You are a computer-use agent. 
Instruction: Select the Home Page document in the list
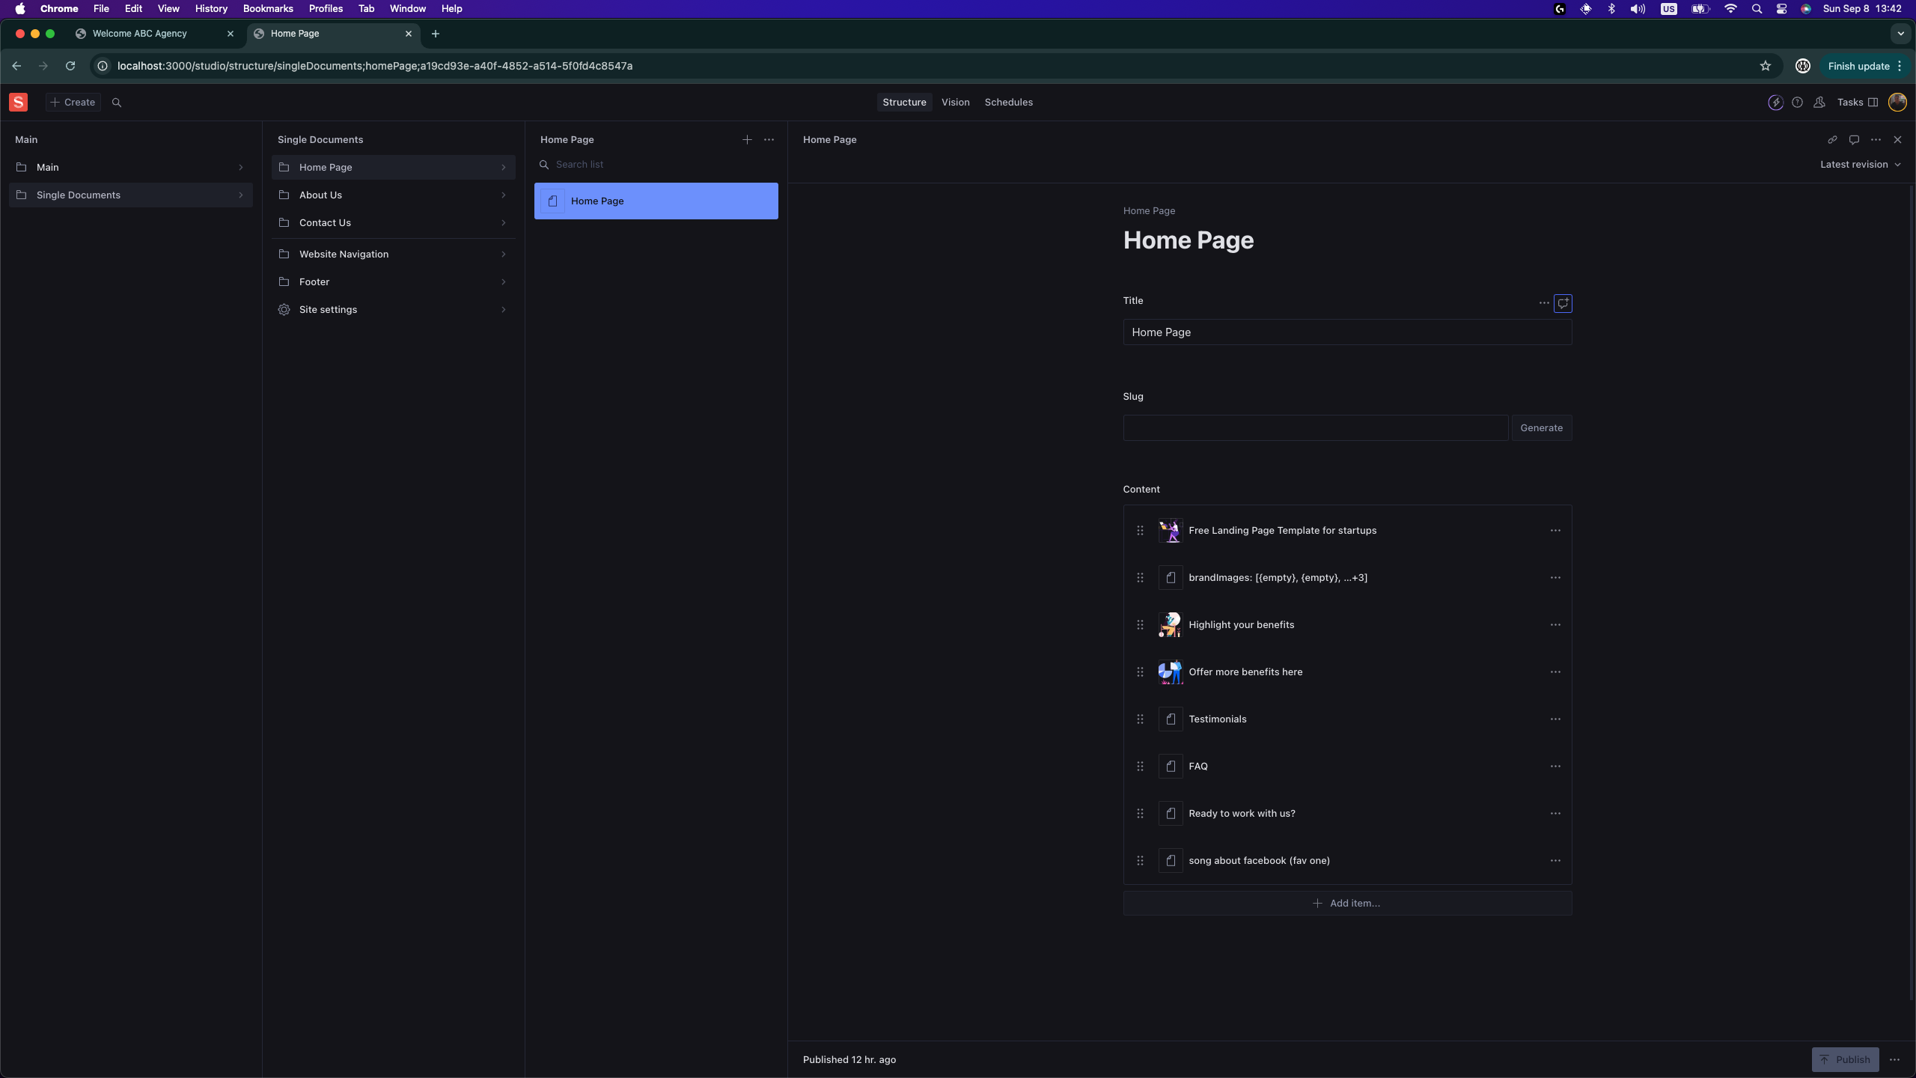point(656,201)
